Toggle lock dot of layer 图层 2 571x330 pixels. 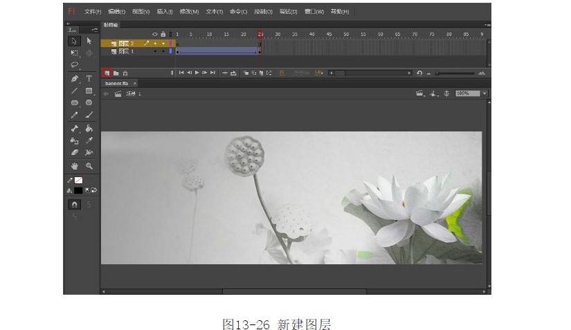point(163,44)
